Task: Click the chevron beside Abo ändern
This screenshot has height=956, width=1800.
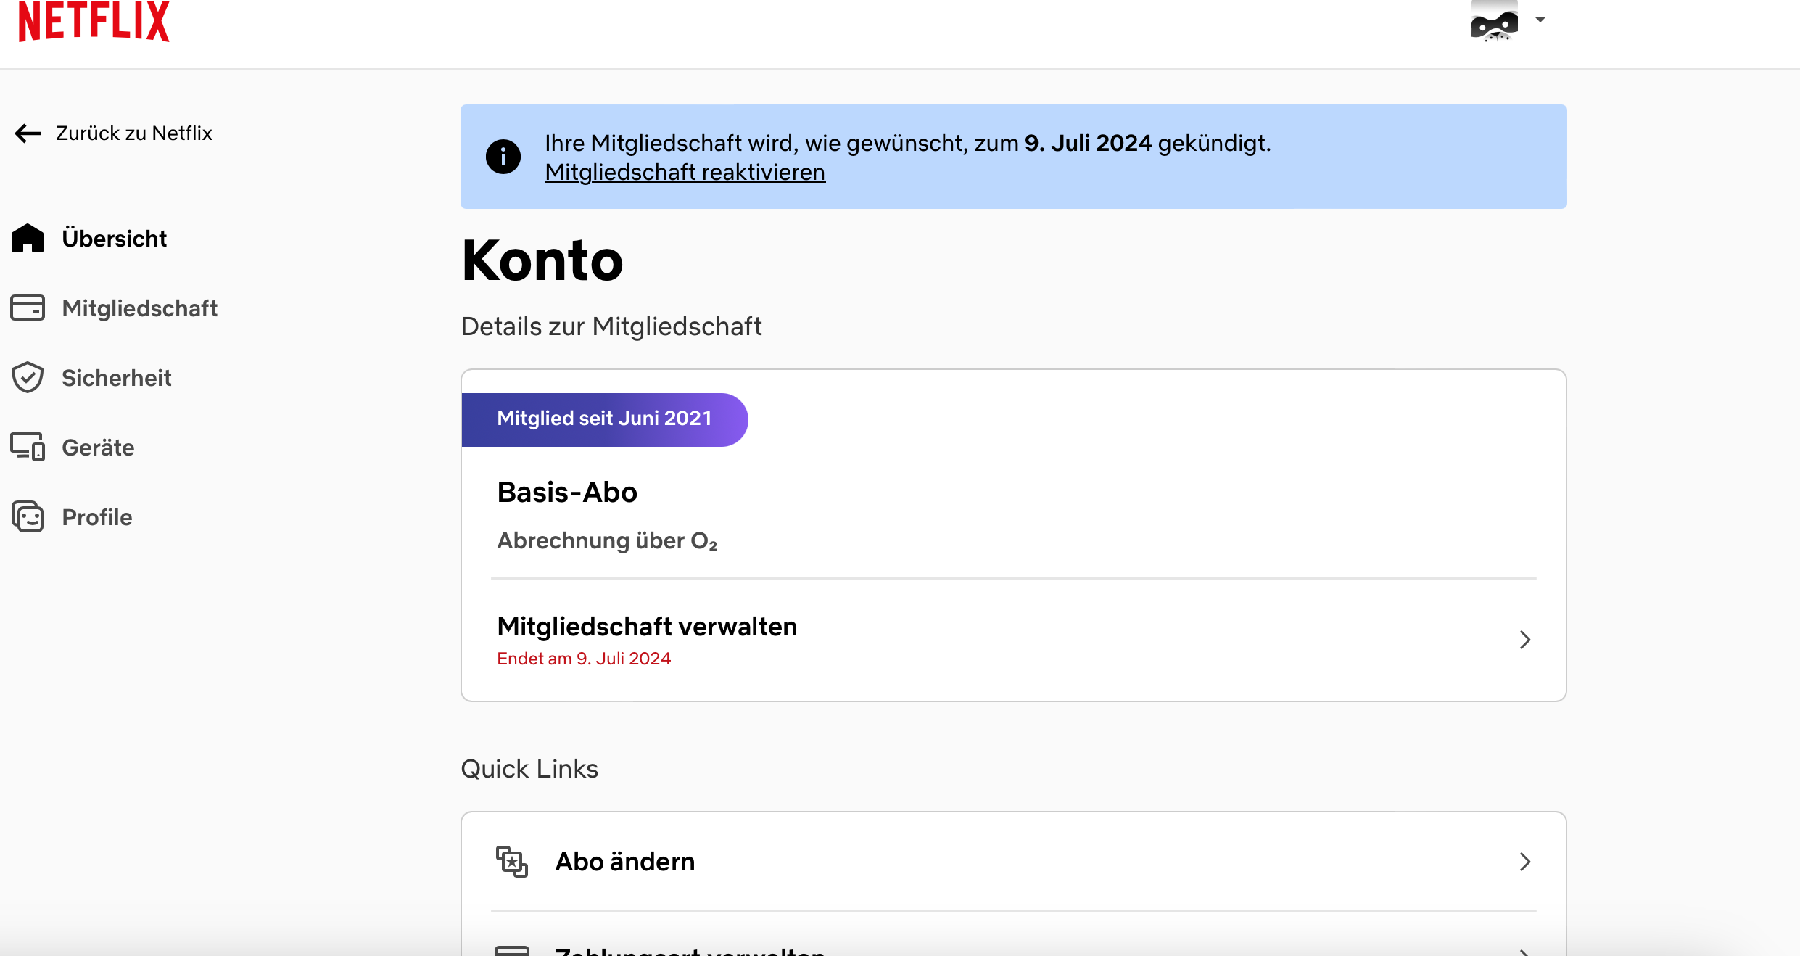Action: pyautogui.click(x=1525, y=862)
